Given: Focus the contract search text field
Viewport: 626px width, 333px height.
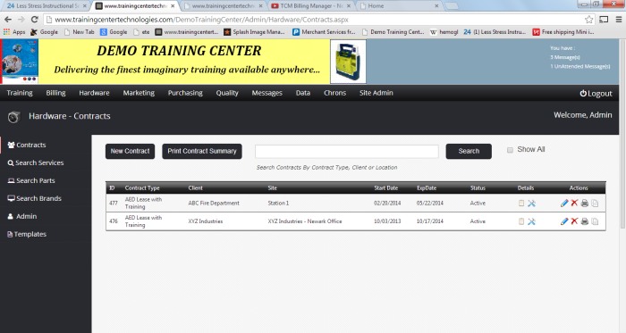Looking at the screenshot, I should [x=347, y=152].
